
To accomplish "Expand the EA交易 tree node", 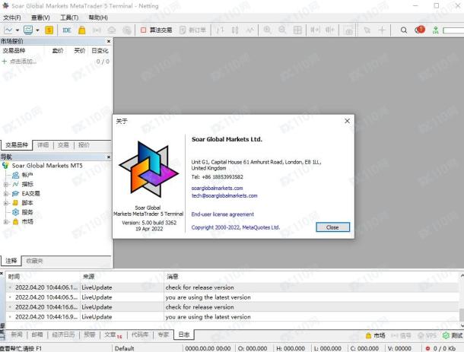I will 5,194.
